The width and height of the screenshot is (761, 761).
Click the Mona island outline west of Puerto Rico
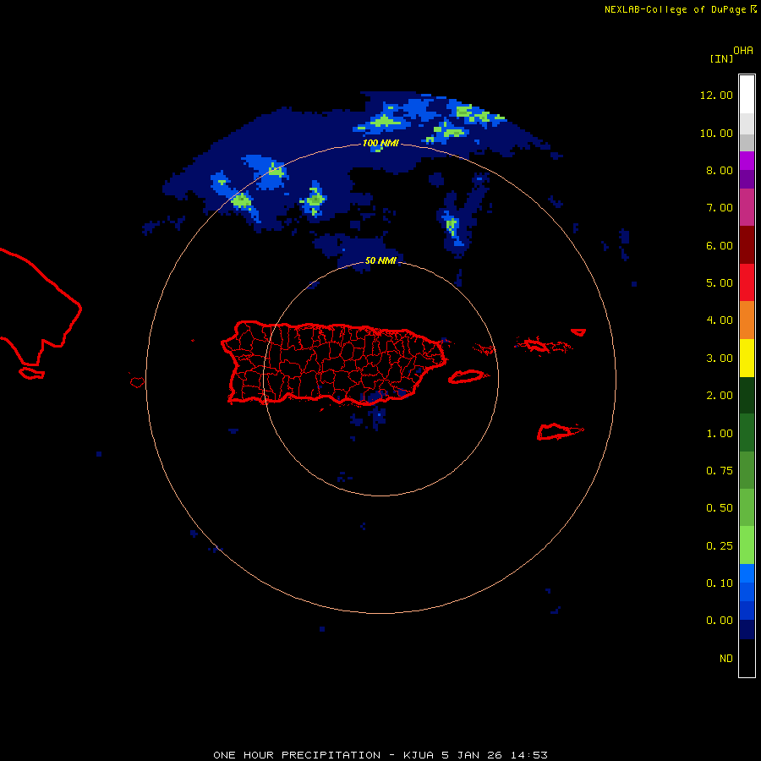click(x=137, y=382)
